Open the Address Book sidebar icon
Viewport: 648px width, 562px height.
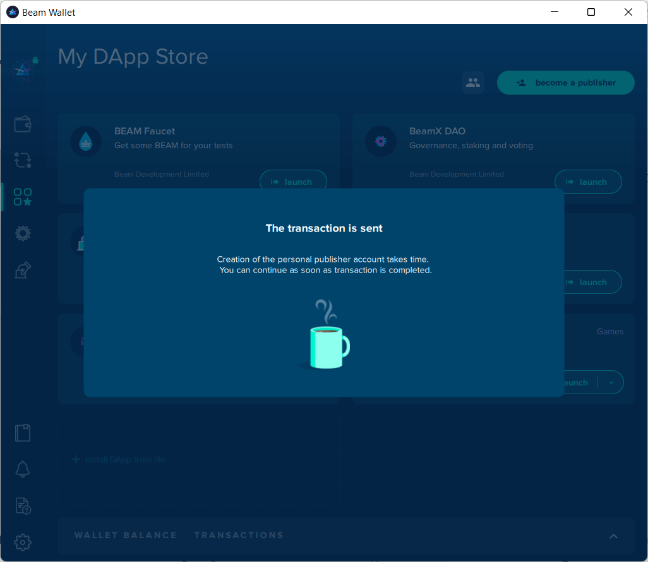(23, 433)
